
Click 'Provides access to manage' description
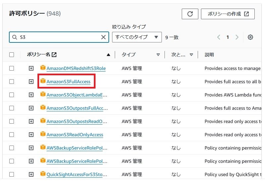click(232, 68)
